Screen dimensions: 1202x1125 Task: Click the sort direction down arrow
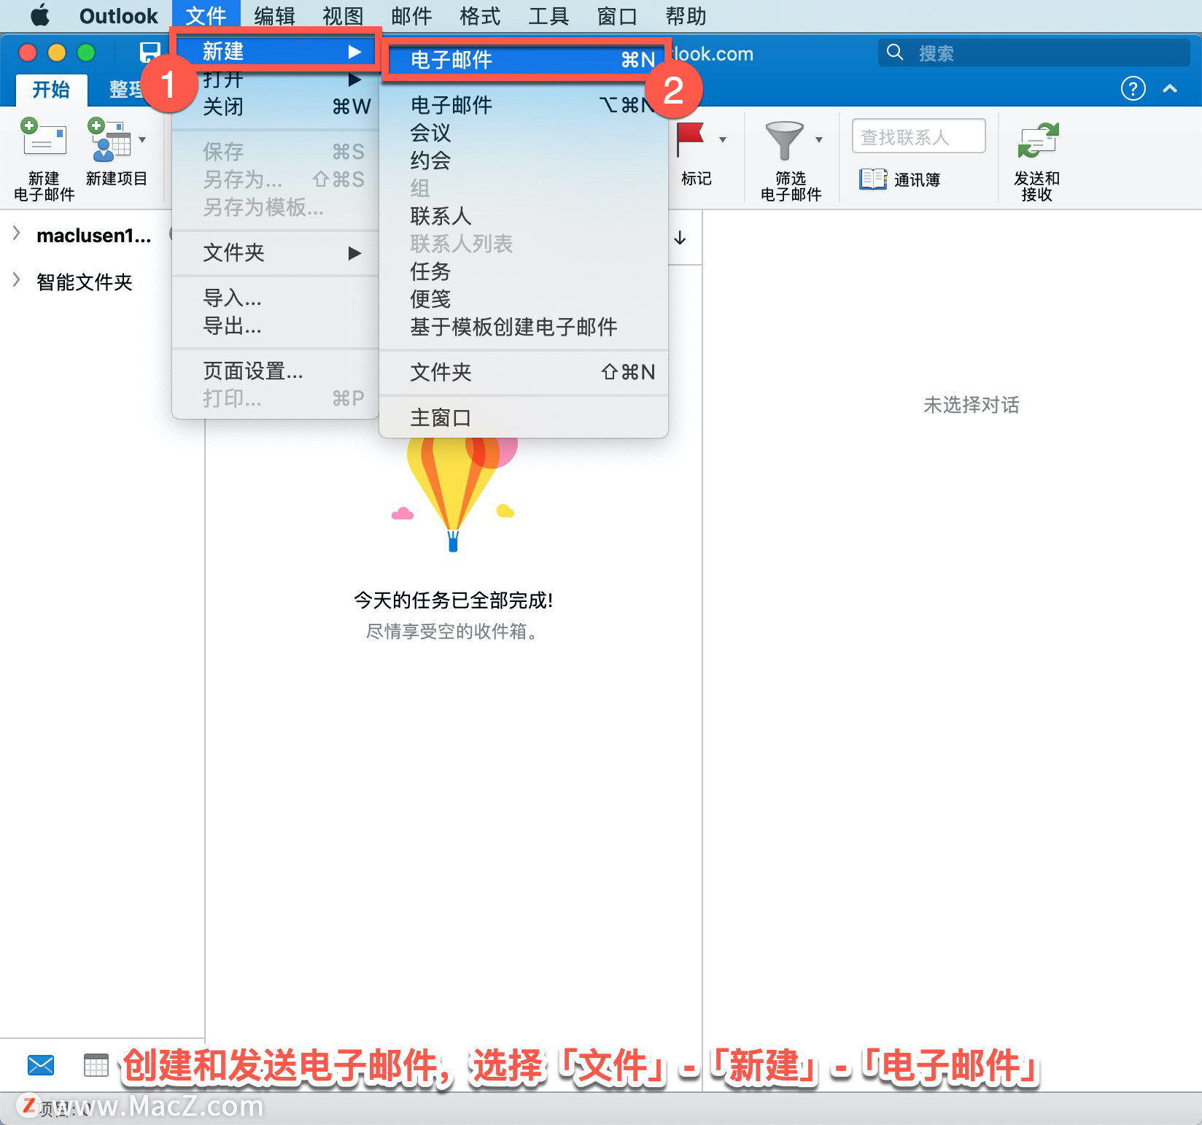pos(680,237)
